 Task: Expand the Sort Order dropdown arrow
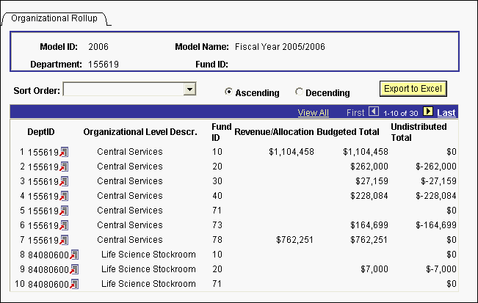[x=189, y=89]
